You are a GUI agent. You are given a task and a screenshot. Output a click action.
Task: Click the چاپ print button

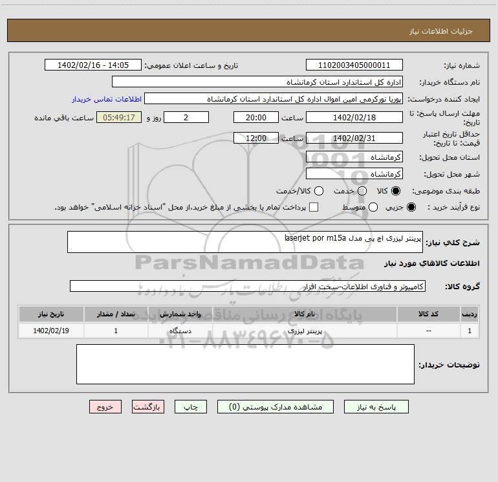[191, 407]
